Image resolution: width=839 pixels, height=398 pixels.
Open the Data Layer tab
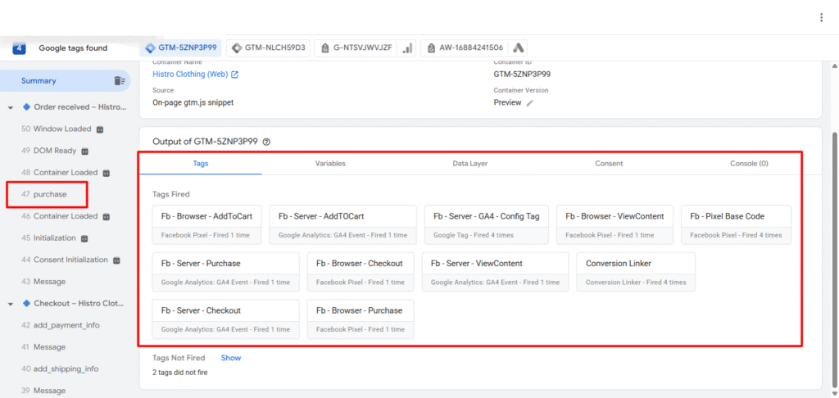pyautogui.click(x=469, y=164)
